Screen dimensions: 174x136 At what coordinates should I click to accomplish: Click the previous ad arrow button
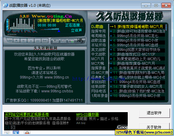click(7, 127)
